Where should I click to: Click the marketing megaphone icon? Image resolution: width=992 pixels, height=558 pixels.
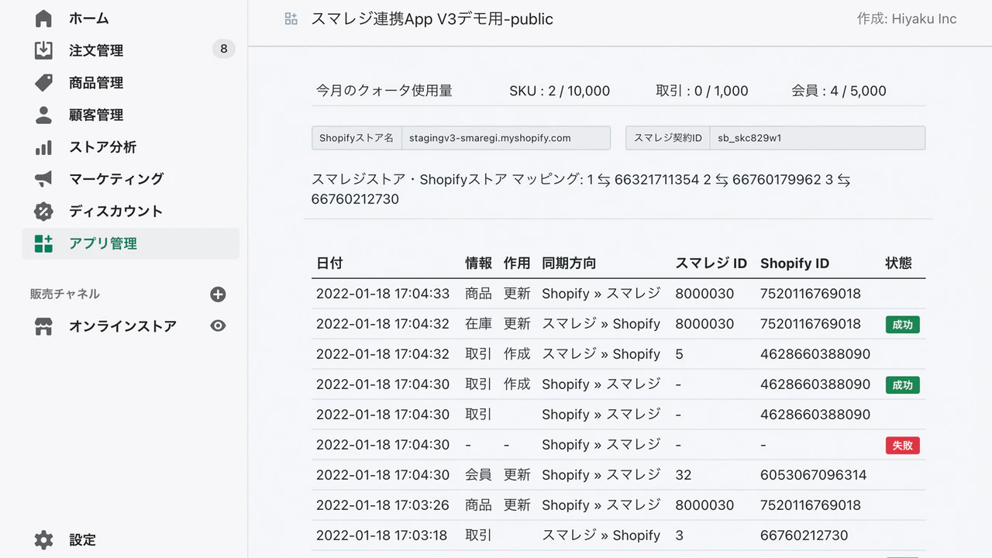click(44, 179)
